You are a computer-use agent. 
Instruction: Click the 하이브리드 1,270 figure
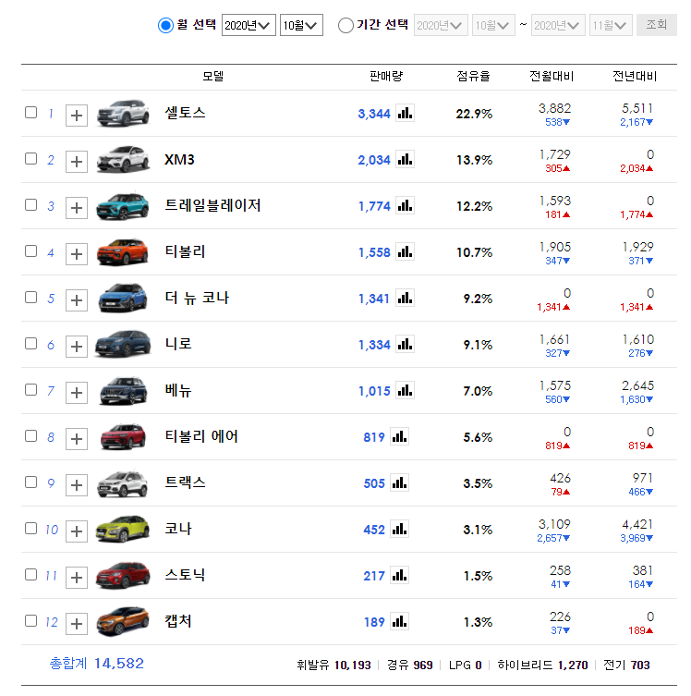[x=542, y=665]
